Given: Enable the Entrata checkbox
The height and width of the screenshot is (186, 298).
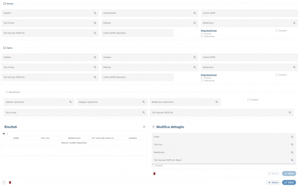Looking at the screenshot, I should (x=5, y=4).
